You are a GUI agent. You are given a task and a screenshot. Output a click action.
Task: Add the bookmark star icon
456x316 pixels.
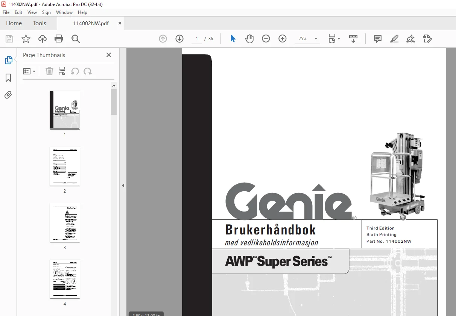pyautogui.click(x=26, y=39)
